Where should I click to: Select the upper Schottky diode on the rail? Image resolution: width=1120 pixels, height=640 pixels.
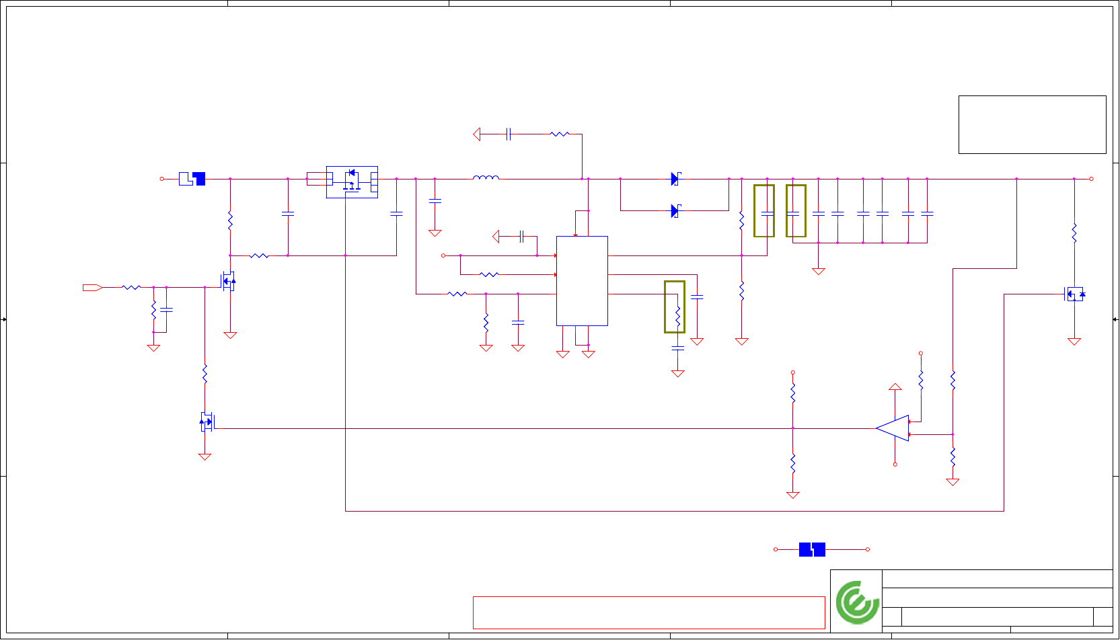coord(676,179)
